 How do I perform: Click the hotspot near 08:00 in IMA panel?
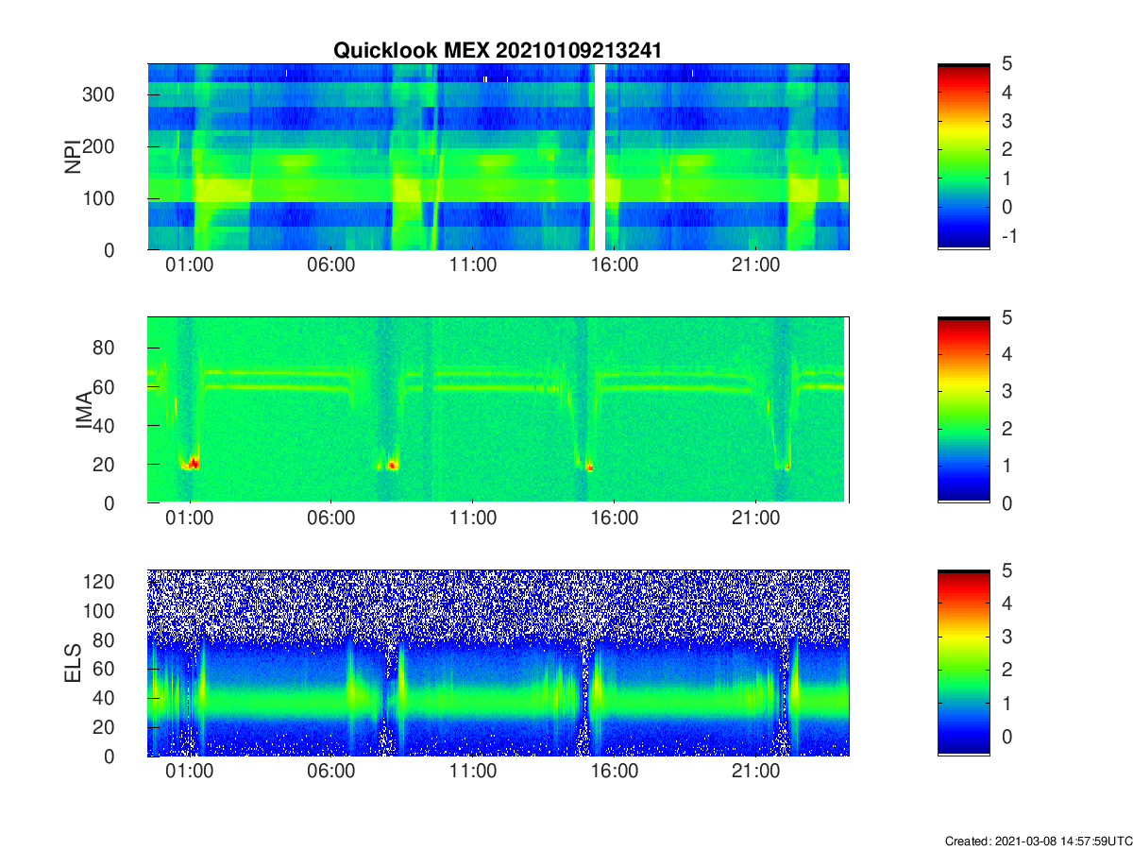(x=392, y=465)
